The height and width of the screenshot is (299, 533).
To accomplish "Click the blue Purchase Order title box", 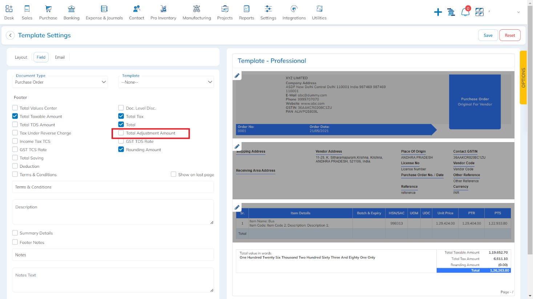I will click(475, 101).
